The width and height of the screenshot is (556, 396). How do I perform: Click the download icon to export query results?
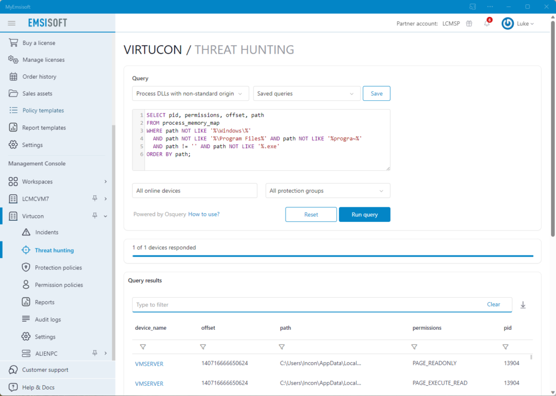click(x=522, y=305)
